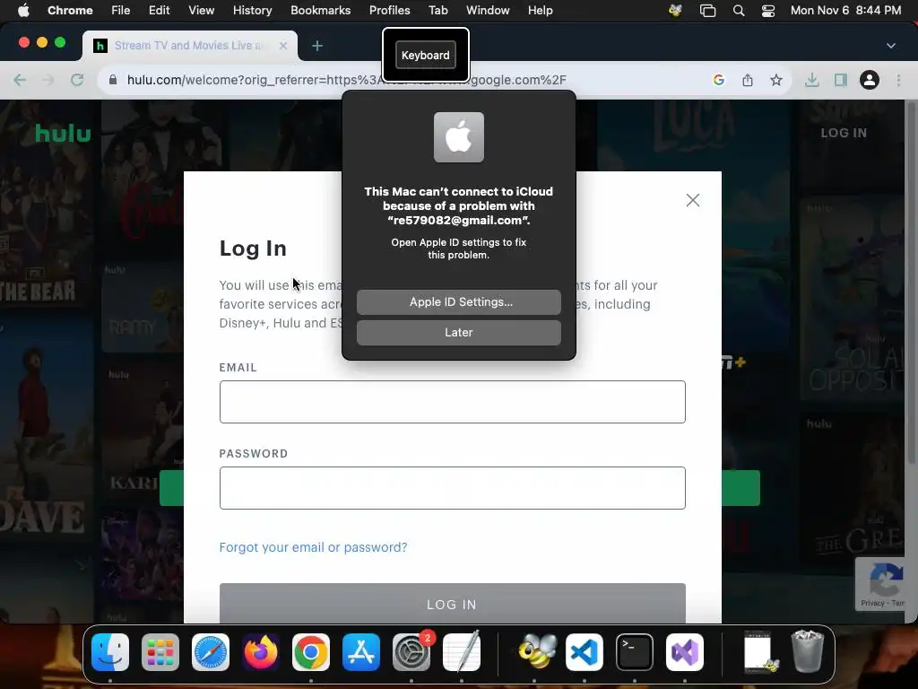Screen dimensions: 918x689
Task: Click the LOG IN link on Hulu header
Action: coord(844,133)
